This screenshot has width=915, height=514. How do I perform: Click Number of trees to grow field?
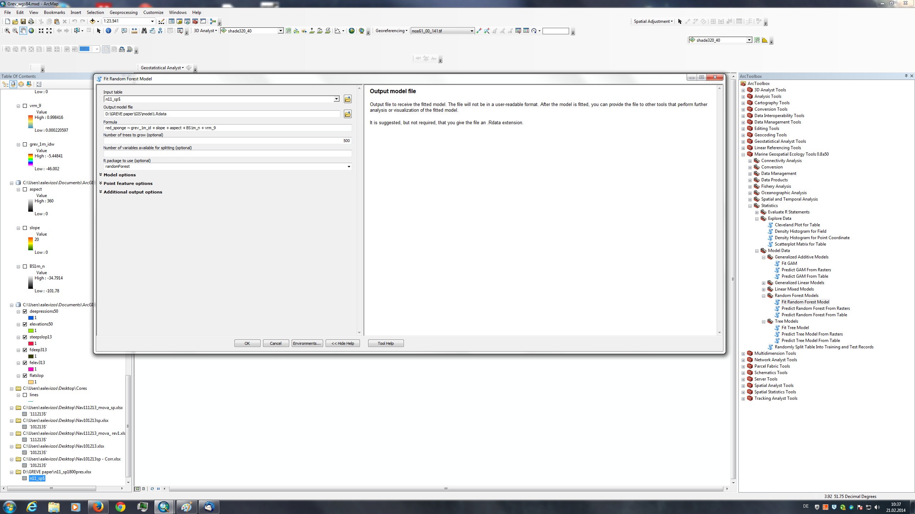click(x=228, y=141)
